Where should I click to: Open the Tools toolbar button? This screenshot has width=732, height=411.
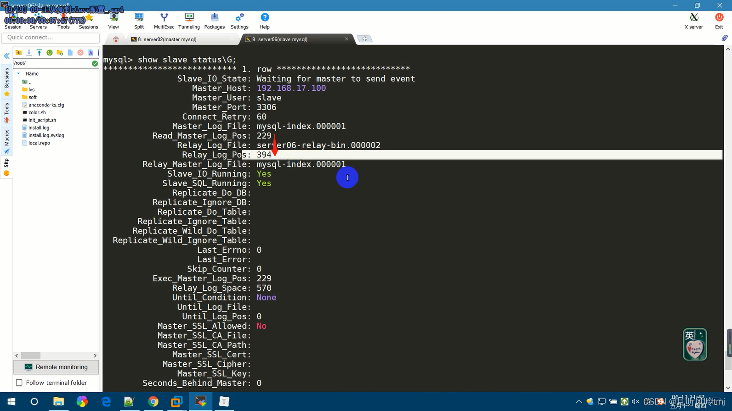pyautogui.click(x=63, y=21)
